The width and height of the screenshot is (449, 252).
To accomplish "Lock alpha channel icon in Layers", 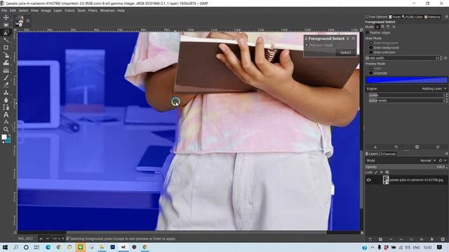I will click(x=387, y=172).
